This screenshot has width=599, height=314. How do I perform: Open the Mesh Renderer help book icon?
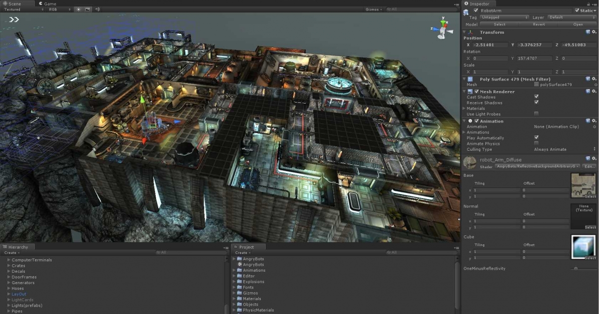point(588,92)
